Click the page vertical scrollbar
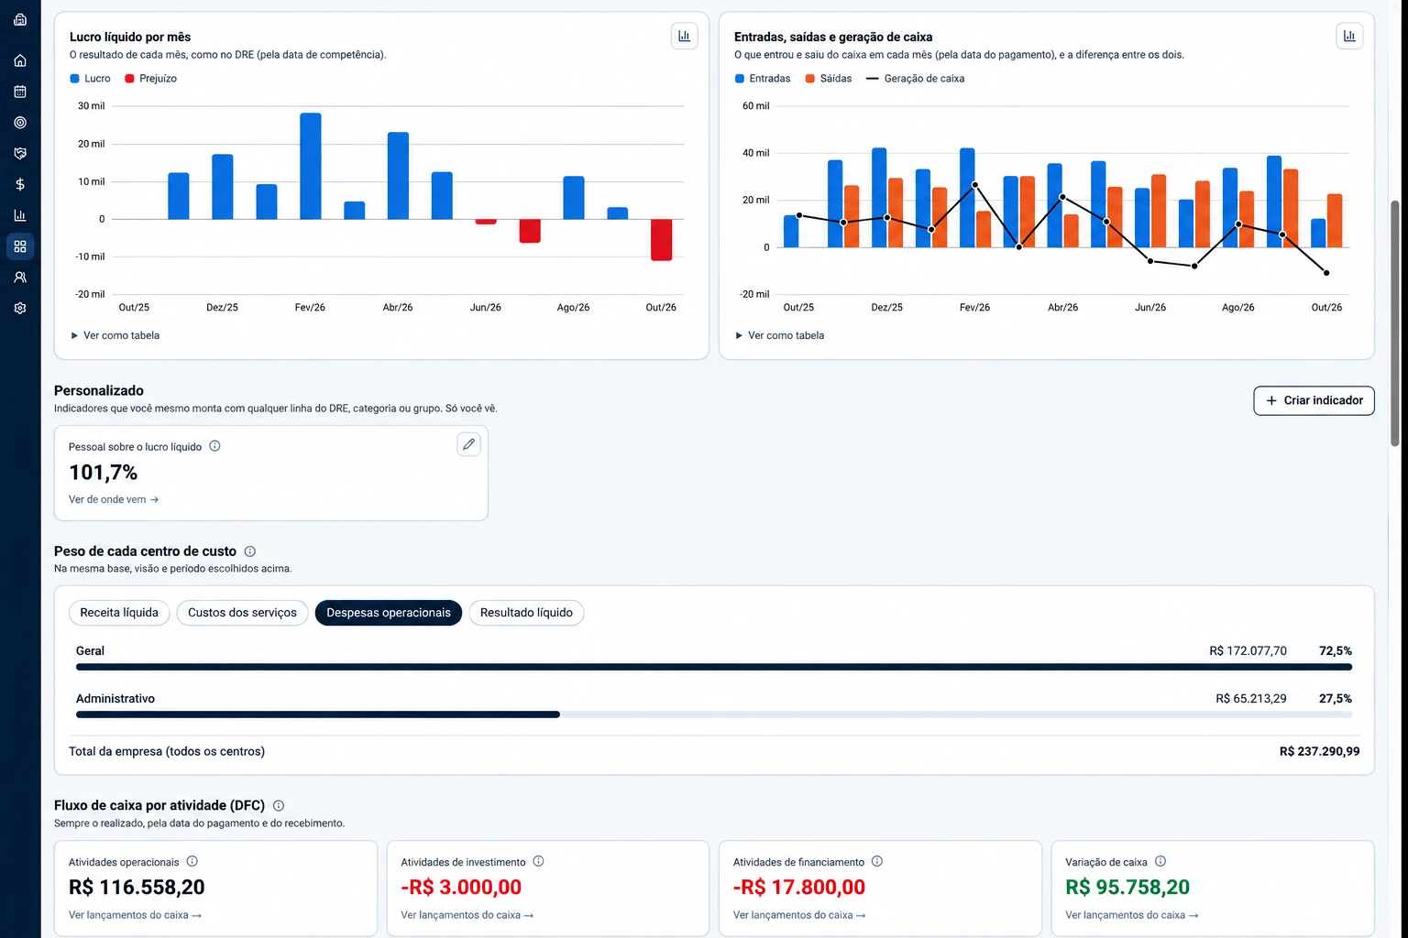Image resolution: width=1408 pixels, height=938 pixels. (x=1395, y=322)
